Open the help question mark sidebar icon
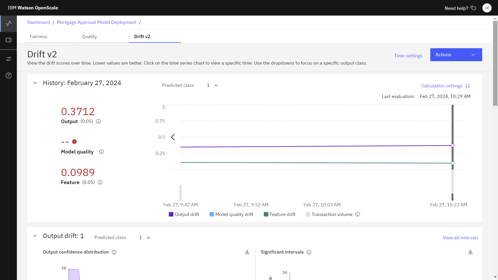 9,75
